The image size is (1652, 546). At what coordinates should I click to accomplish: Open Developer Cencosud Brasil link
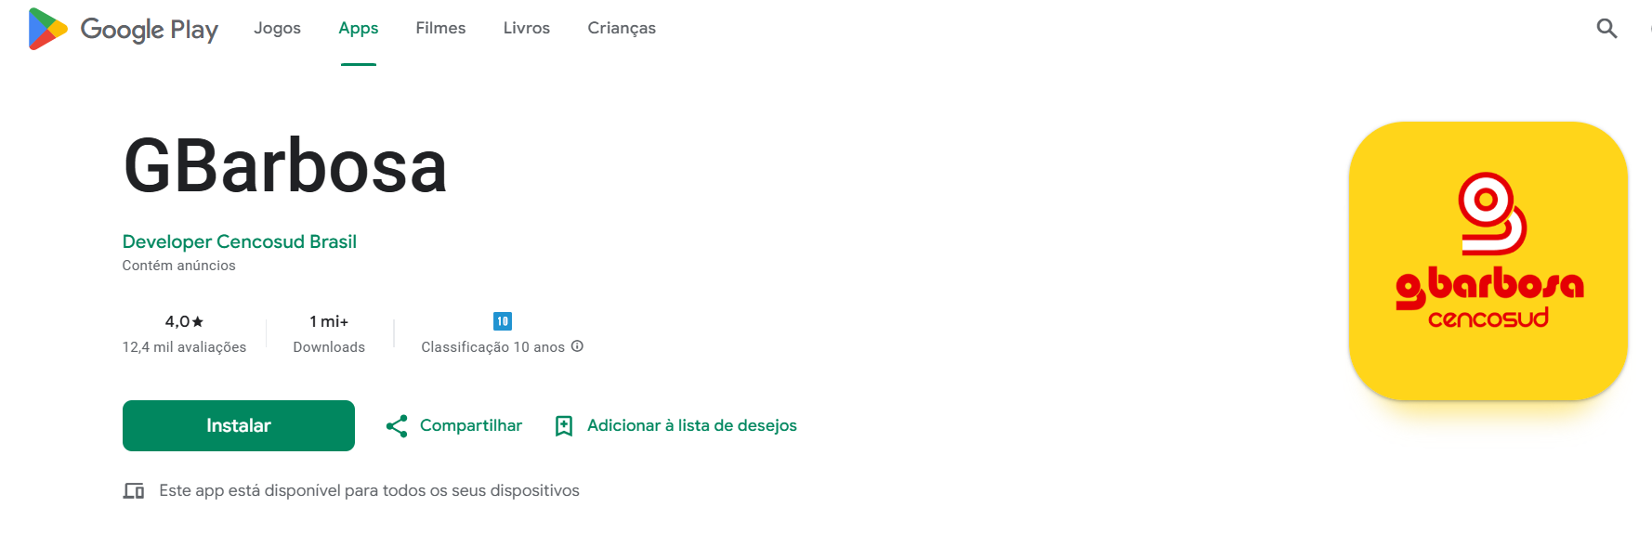pos(239,241)
